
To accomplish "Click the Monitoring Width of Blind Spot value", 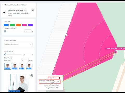I will point(57,81).
